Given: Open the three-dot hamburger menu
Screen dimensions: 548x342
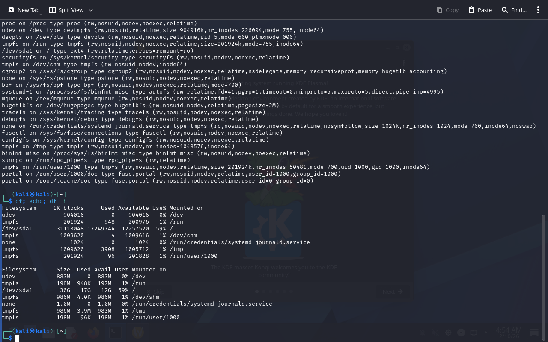Looking at the screenshot, I should tap(538, 10).
